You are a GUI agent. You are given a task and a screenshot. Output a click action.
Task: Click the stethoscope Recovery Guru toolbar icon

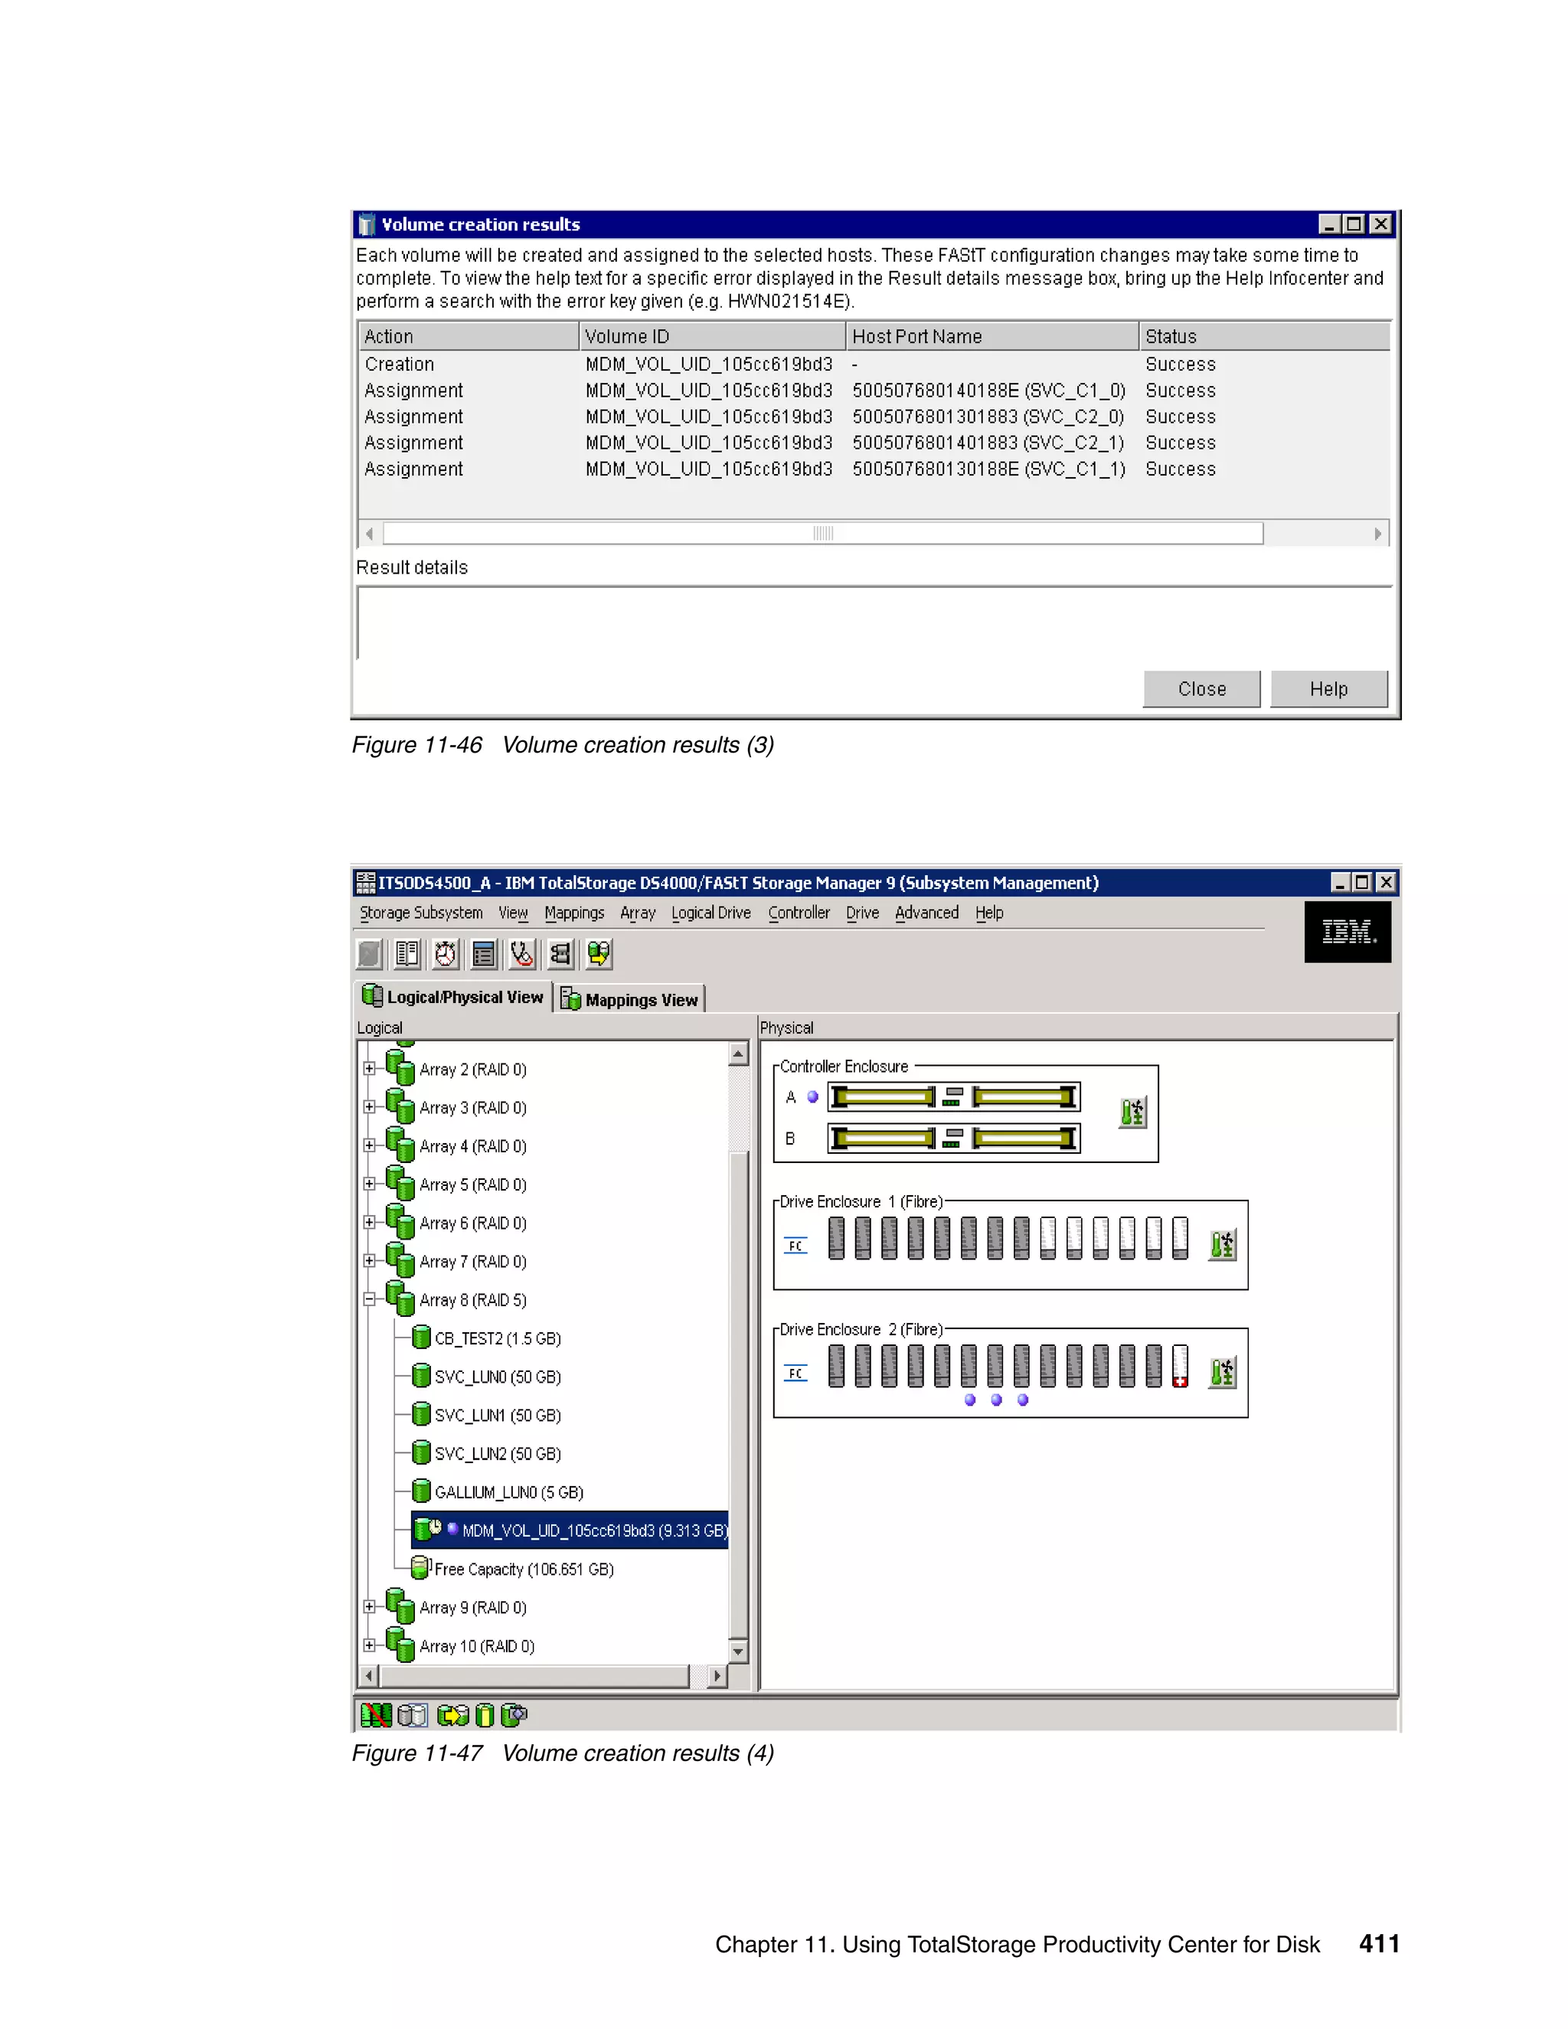[x=522, y=954]
